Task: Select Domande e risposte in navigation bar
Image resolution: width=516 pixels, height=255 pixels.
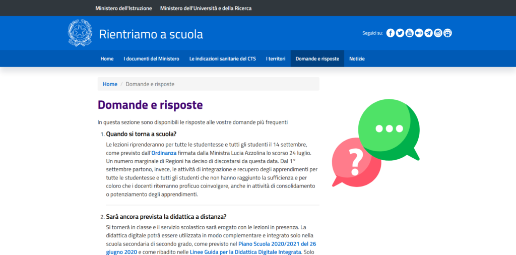Action: click(x=317, y=58)
